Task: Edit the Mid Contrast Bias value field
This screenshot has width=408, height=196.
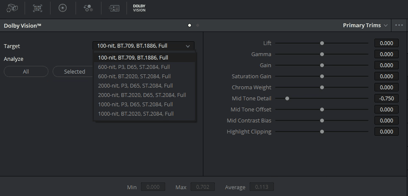Action: pos(386,120)
